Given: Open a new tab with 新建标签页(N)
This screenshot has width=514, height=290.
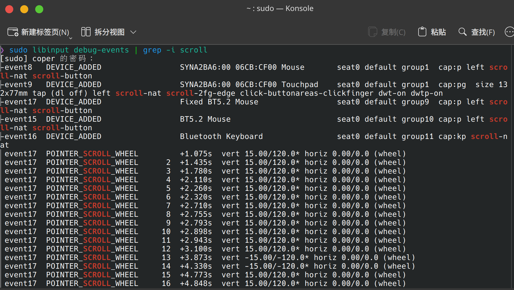Looking at the screenshot, I should 38,32.
